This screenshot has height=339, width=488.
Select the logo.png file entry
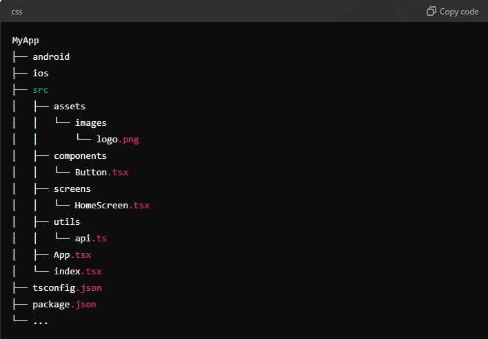pyautogui.click(x=117, y=140)
